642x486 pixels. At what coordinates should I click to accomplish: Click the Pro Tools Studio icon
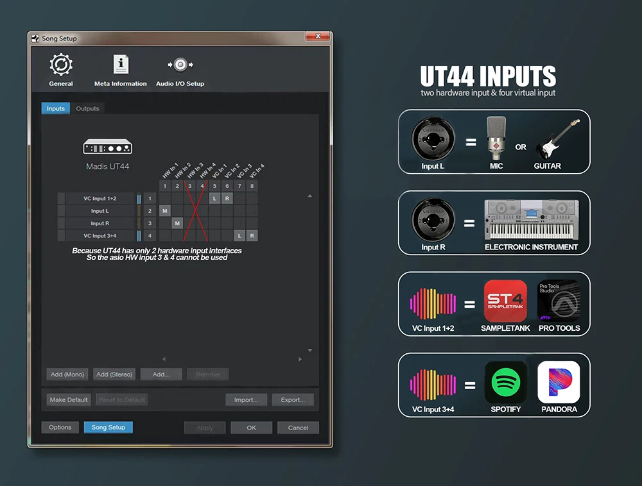point(559,301)
